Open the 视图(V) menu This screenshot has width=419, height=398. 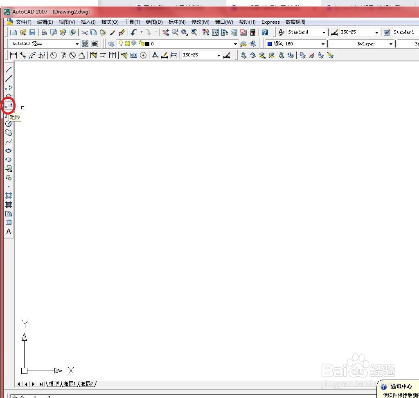pos(67,22)
